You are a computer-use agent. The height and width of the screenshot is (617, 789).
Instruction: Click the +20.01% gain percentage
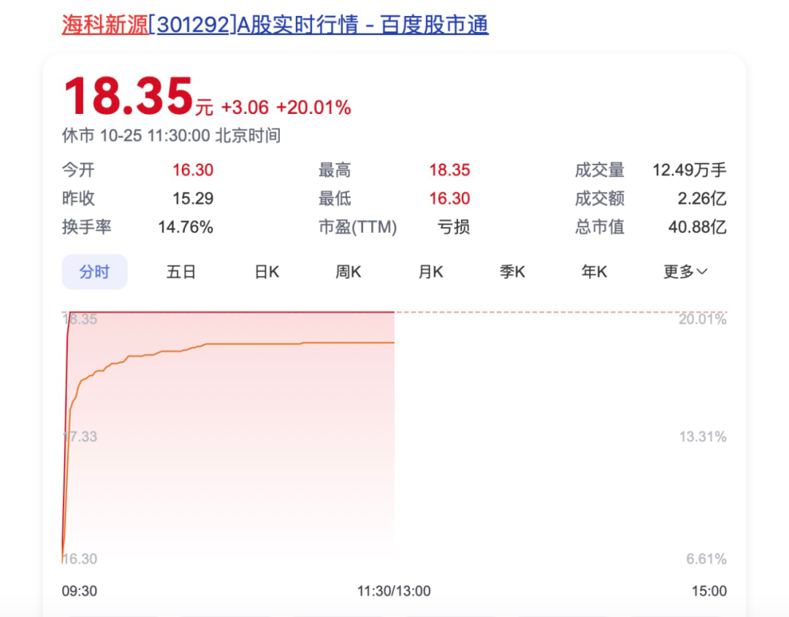click(314, 107)
